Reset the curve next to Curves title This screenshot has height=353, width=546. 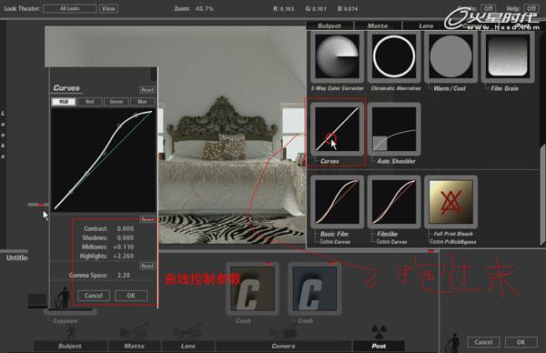(x=147, y=90)
